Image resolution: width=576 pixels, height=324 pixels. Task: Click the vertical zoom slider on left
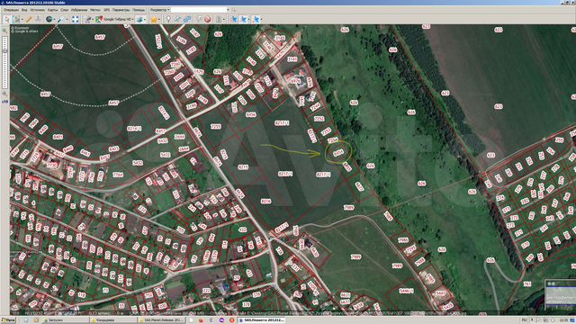[4, 62]
